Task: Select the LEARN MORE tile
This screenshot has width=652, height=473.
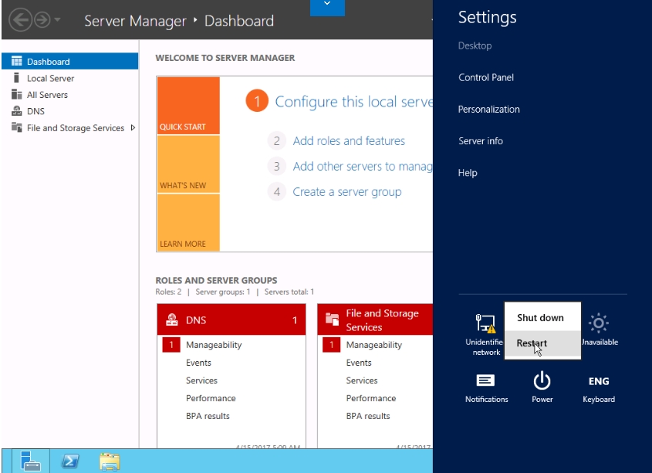Action: (x=188, y=222)
